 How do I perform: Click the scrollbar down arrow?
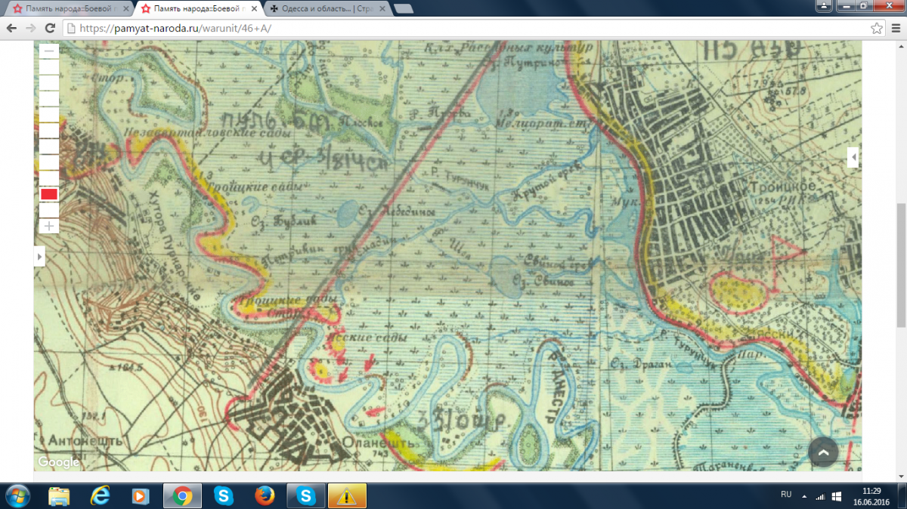[900, 477]
